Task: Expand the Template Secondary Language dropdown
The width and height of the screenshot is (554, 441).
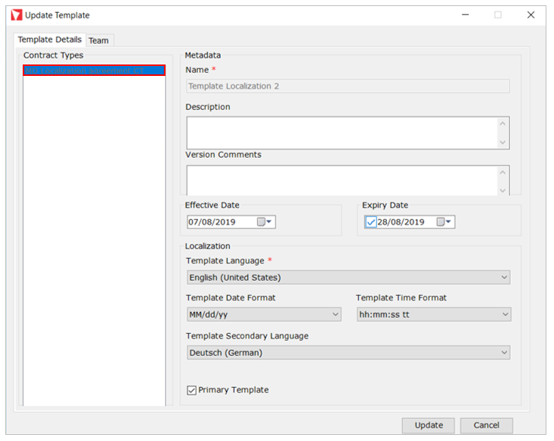Action: [348, 352]
